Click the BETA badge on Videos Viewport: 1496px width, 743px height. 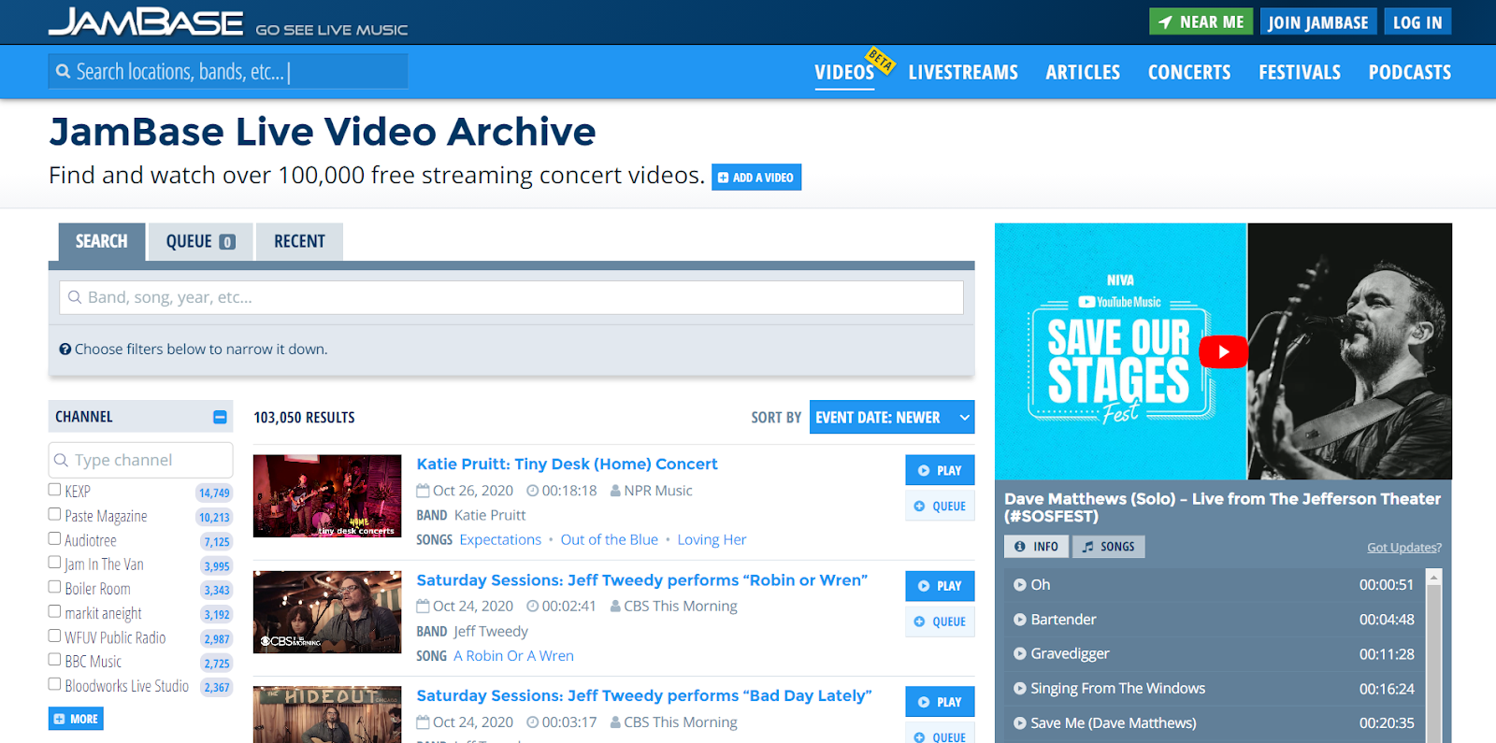tap(880, 61)
